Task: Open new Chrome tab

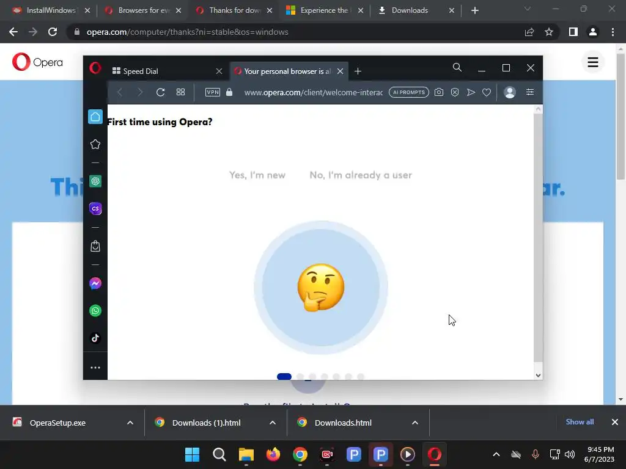Action: [x=474, y=10]
